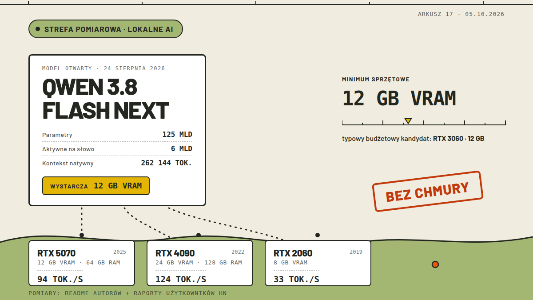The height and width of the screenshot is (300, 533).
Task: Click the Pomiary source footnote
Action: tap(127, 293)
